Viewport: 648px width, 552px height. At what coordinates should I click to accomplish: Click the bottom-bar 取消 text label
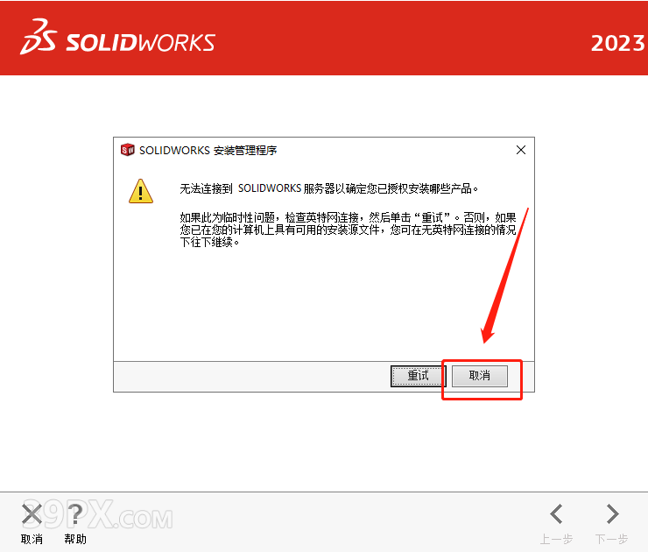(x=32, y=539)
